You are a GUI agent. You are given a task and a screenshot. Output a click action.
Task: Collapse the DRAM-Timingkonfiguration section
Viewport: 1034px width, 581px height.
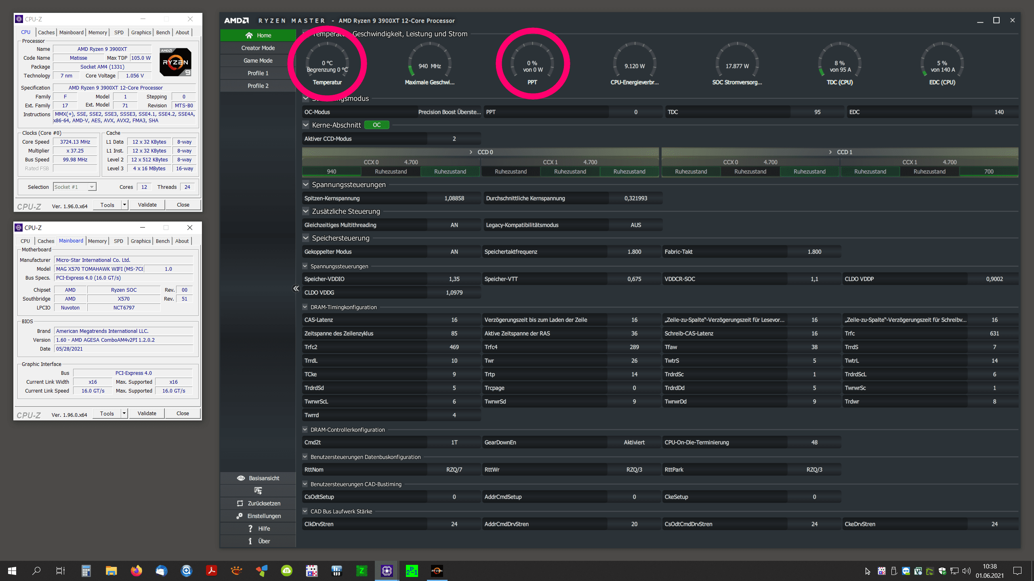[305, 307]
